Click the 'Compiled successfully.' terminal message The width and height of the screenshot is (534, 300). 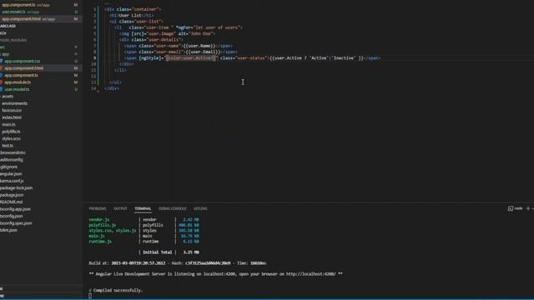pyautogui.click(x=118, y=290)
